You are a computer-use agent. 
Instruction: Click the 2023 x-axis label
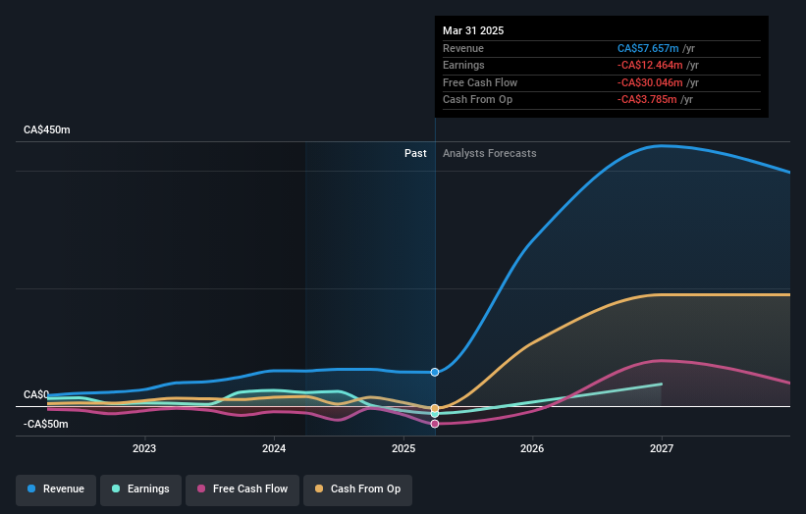tap(144, 449)
